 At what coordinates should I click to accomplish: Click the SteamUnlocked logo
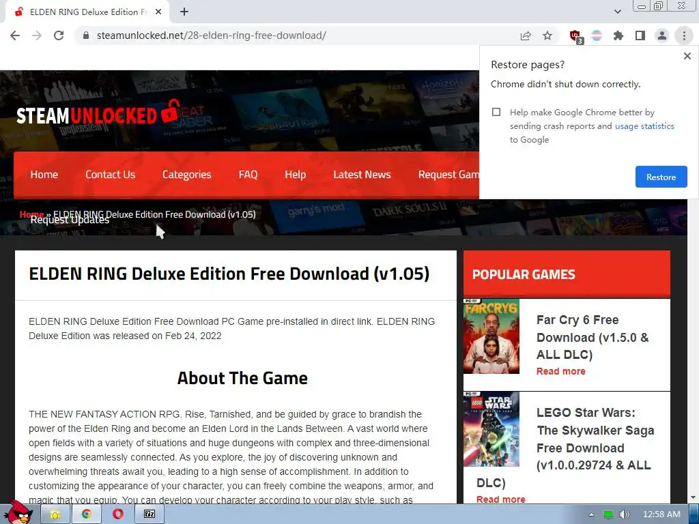(x=97, y=114)
